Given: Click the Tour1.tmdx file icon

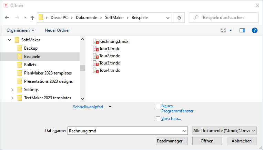Looking at the screenshot, I should pos(96,49).
